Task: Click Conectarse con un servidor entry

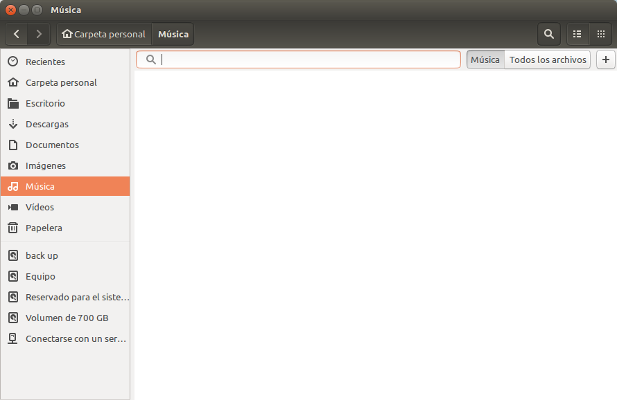Action: (76, 338)
